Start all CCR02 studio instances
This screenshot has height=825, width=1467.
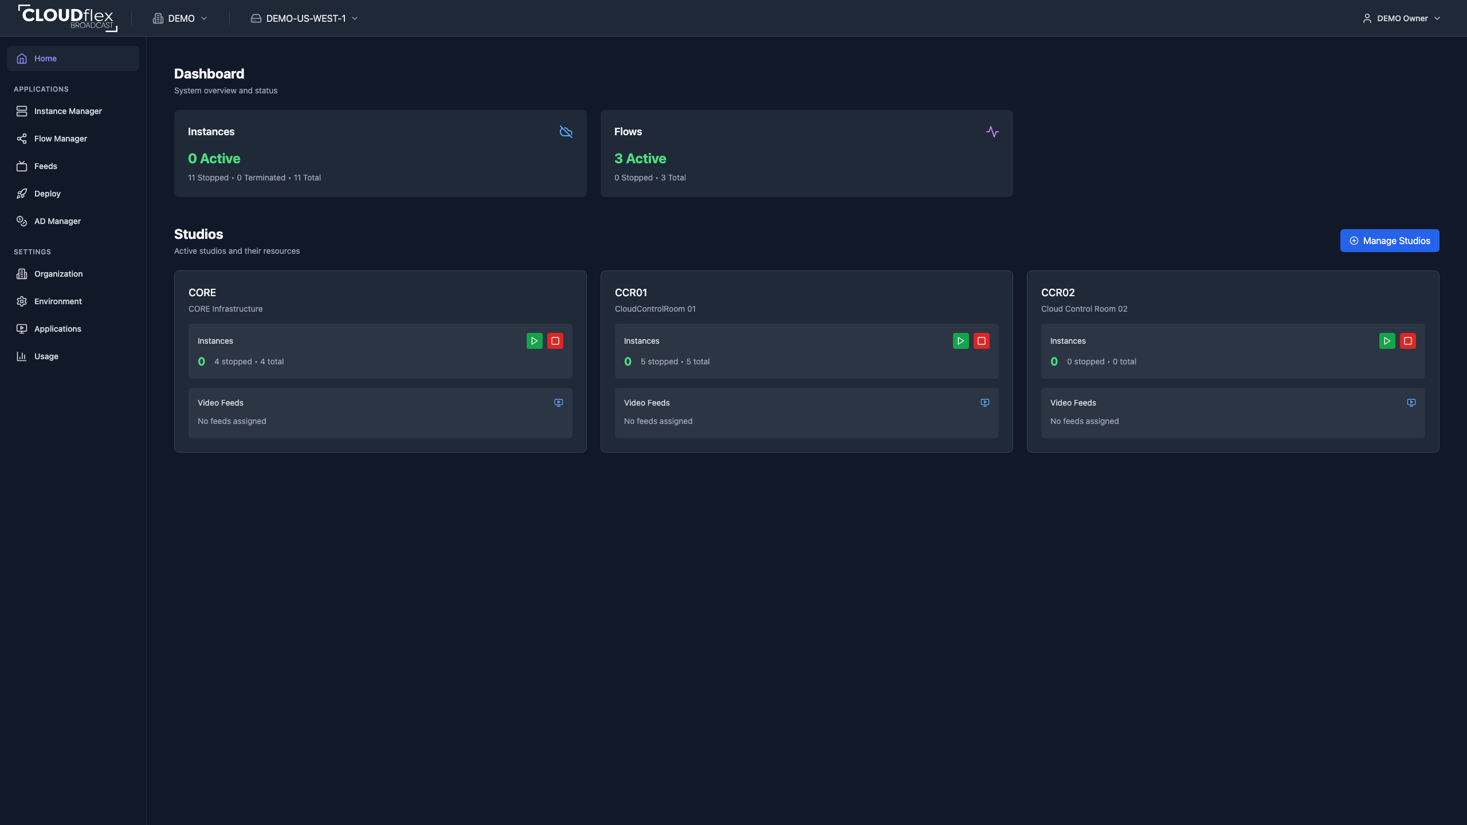point(1387,341)
